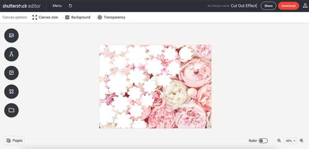Viewport: 309px width, 149px height.
Task: Open the Menu item
Action: [x=57, y=6]
